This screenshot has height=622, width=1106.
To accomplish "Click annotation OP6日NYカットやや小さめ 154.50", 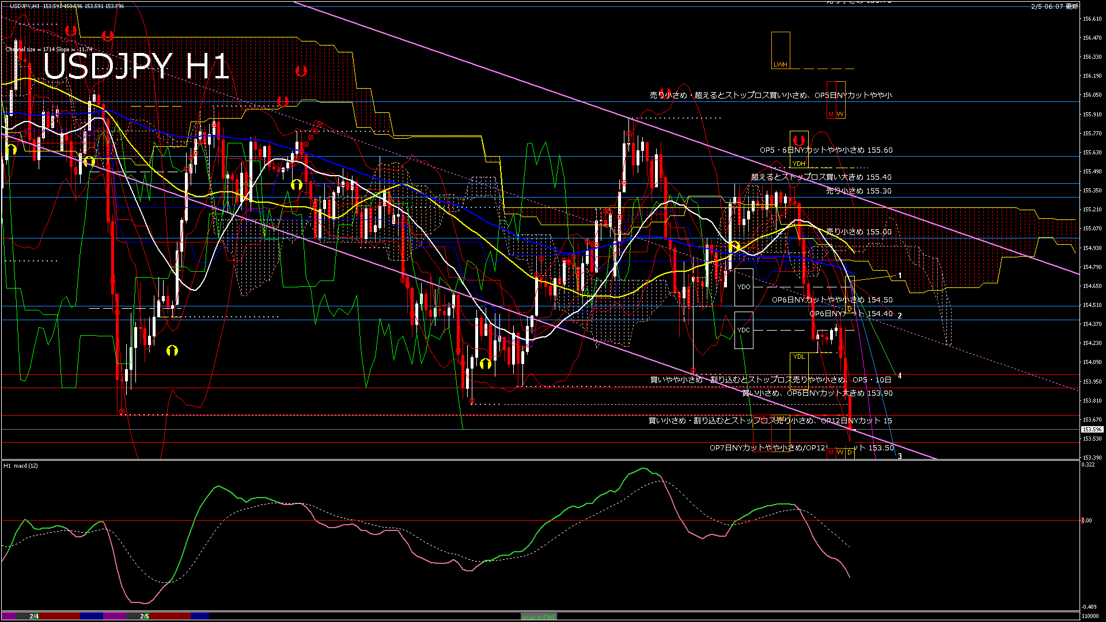I will [832, 299].
